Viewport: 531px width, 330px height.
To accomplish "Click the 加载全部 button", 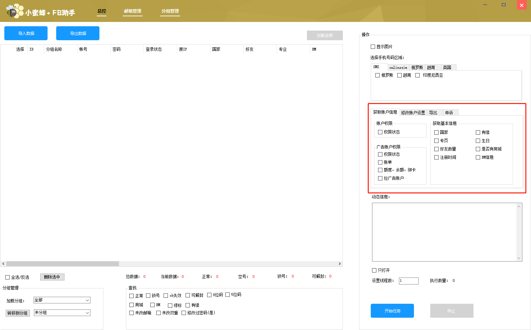I will [x=325, y=35].
